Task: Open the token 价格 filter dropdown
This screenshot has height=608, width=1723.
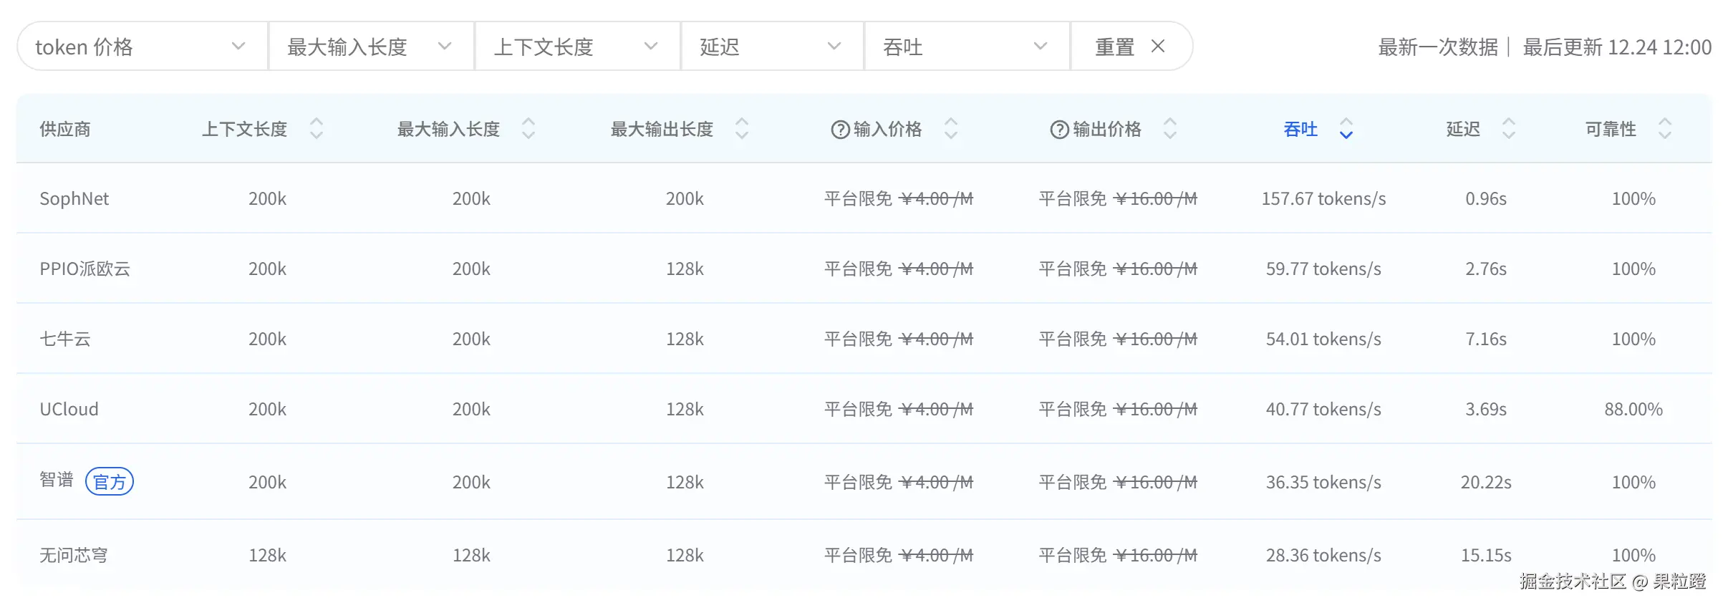Action: (142, 47)
